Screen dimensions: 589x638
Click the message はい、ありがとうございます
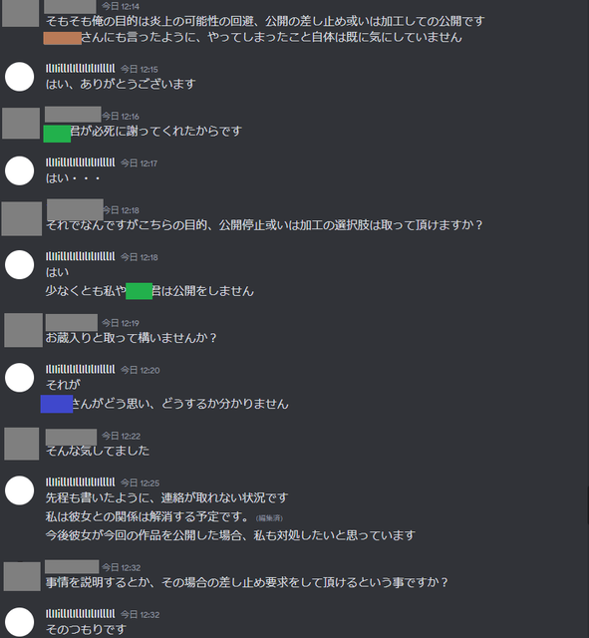[x=121, y=84]
